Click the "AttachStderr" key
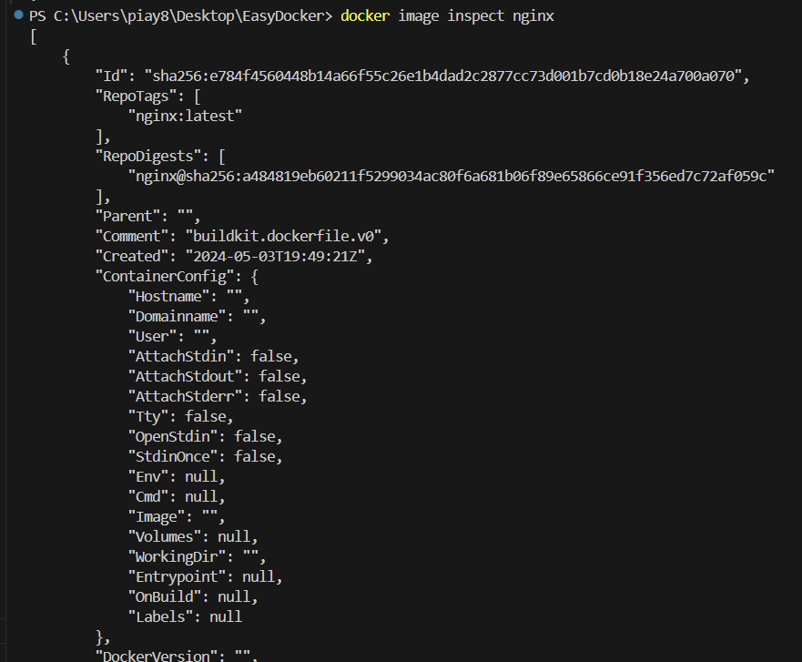The image size is (802, 662). (185, 396)
